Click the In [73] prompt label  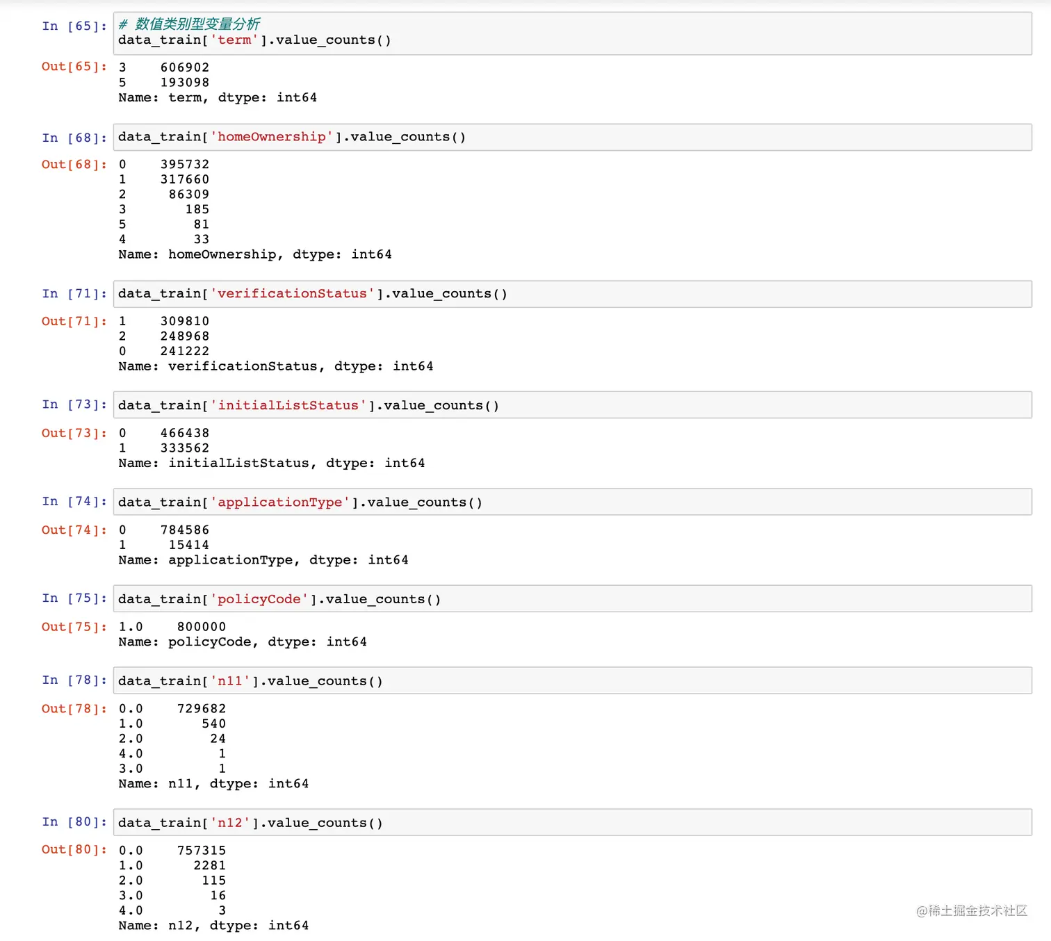(x=74, y=404)
